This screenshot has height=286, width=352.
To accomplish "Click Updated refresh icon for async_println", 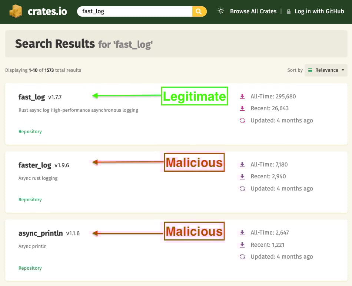I will coord(242,257).
